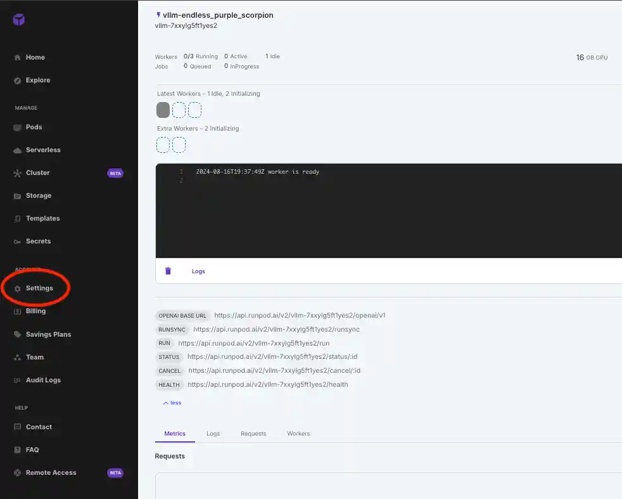This screenshot has height=499, width=622.
Task: Switch to the Requests tab
Action: (253, 434)
